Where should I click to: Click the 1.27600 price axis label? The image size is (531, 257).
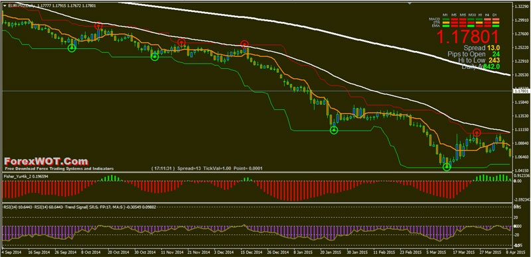[522, 34]
